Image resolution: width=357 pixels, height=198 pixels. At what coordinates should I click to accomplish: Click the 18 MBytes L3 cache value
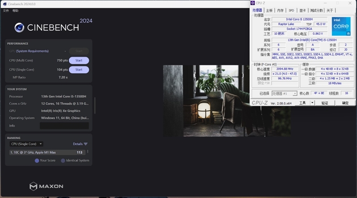click(335, 83)
